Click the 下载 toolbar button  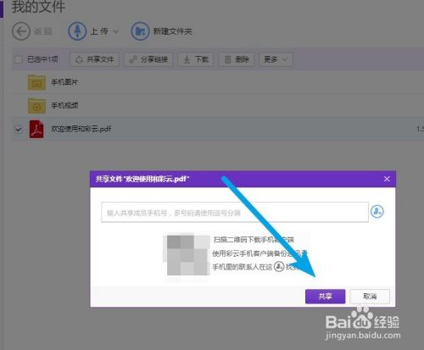point(196,59)
